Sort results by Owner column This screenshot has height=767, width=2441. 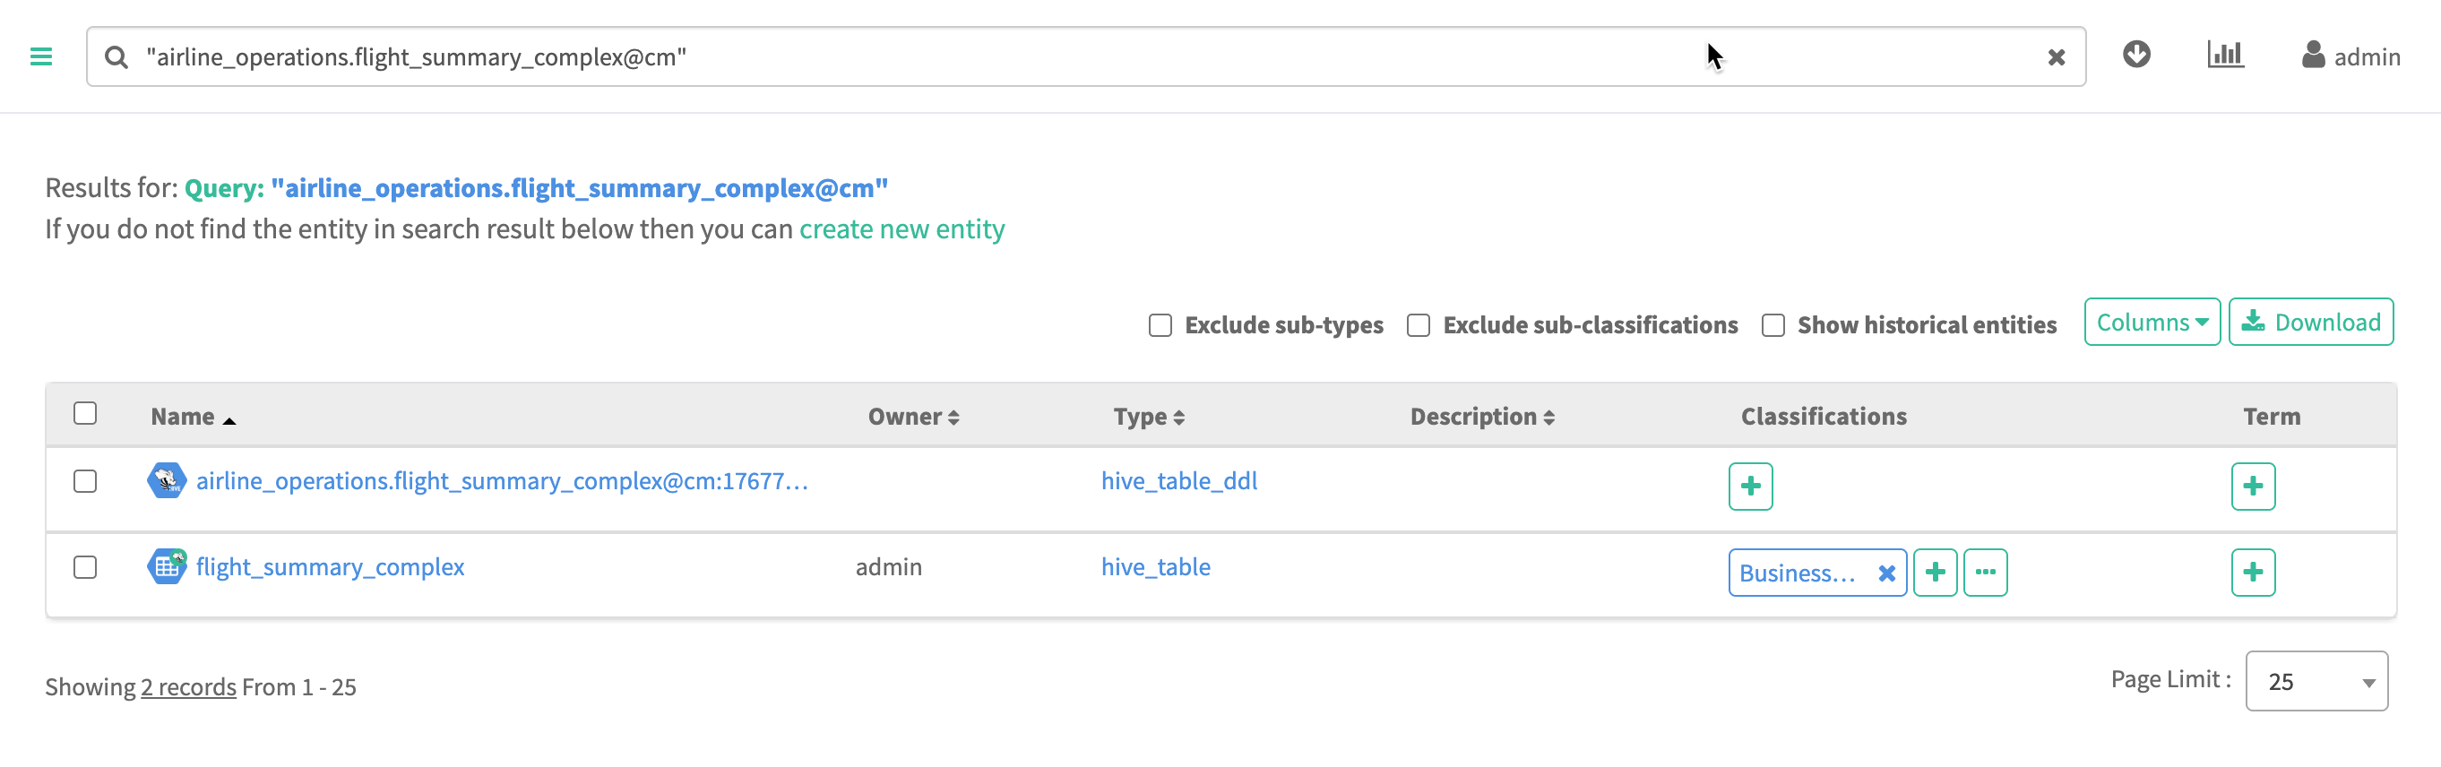[x=912, y=417]
